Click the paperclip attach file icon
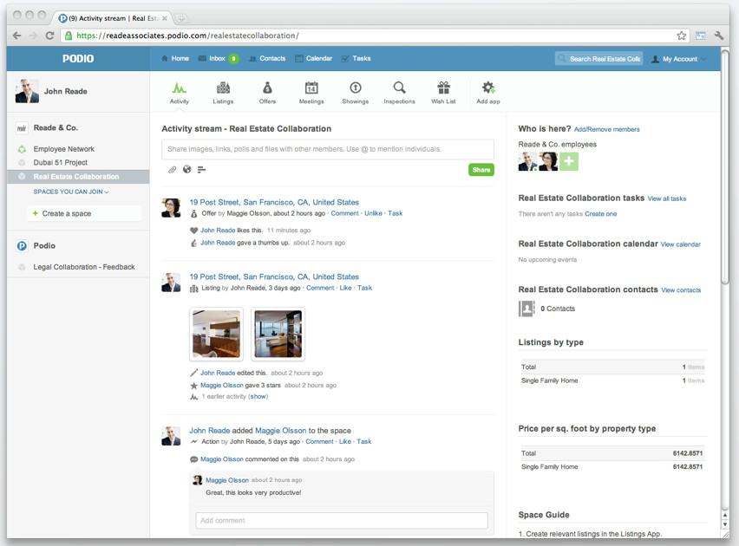 click(x=172, y=170)
